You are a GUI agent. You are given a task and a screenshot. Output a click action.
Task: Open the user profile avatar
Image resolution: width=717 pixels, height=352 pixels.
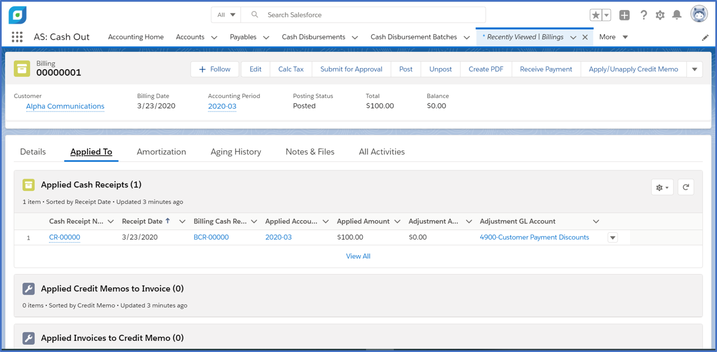click(699, 14)
